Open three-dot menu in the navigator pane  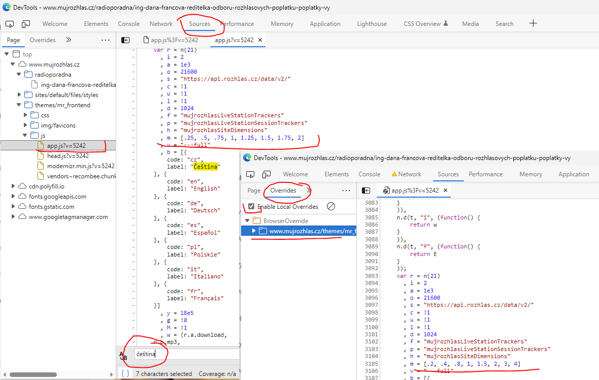pos(106,40)
